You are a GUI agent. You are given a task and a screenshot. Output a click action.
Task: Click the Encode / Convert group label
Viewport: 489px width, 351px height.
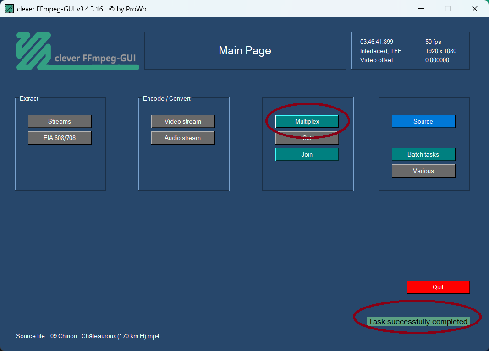pos(166,98)
